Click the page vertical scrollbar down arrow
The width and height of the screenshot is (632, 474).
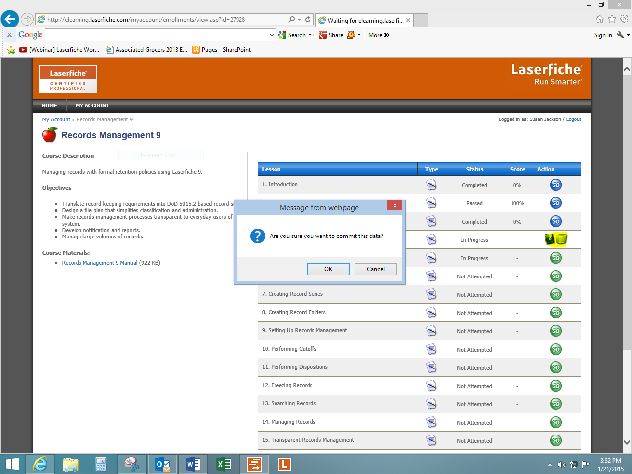click(x=627, y=442)
